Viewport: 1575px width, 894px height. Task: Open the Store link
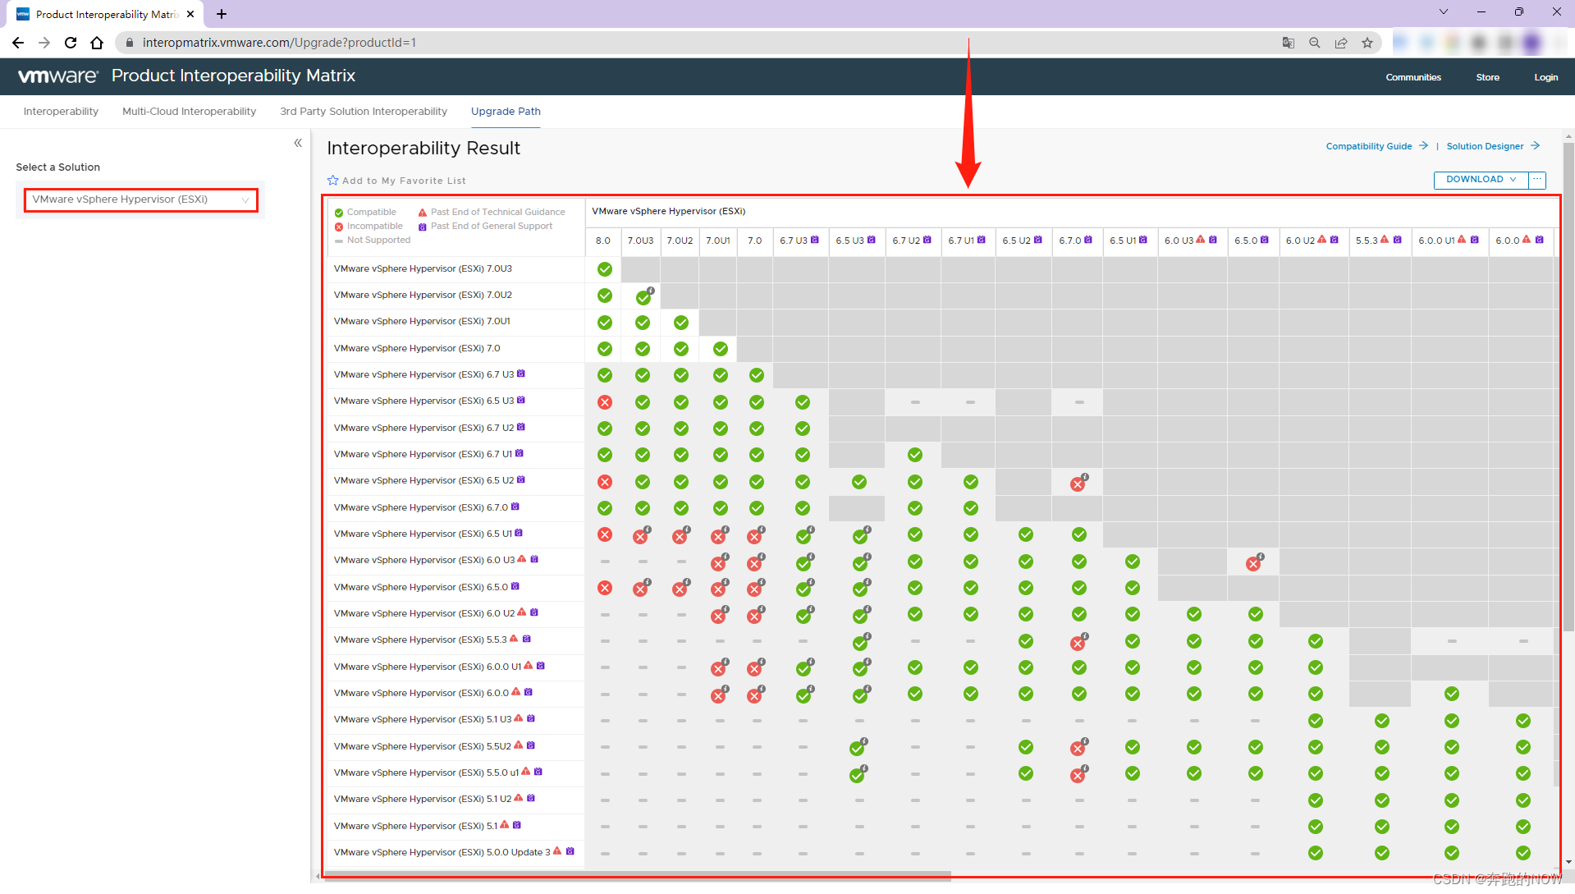(x=1487, y=77)
